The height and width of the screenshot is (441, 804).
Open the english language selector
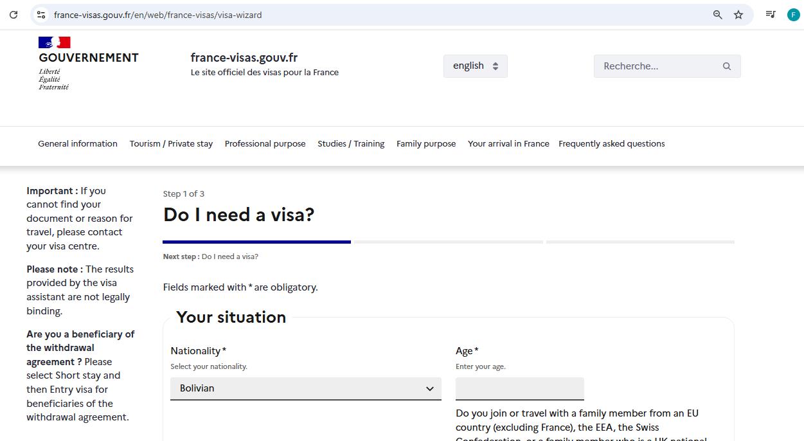[475, 65]
